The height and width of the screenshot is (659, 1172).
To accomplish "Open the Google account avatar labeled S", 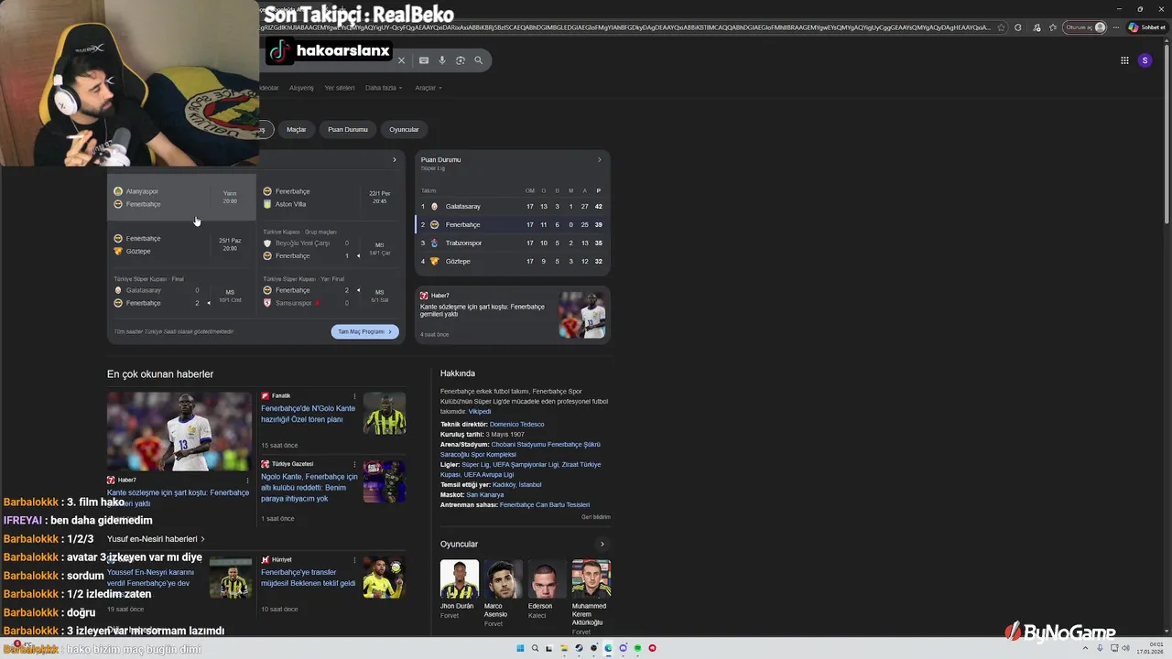I will tap(1145, 60).
